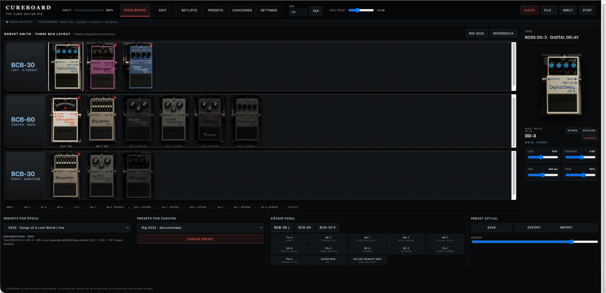Add a PN-2 Tremolo / Pan pedal
The image size is (606, 293).
click(289, 260)
